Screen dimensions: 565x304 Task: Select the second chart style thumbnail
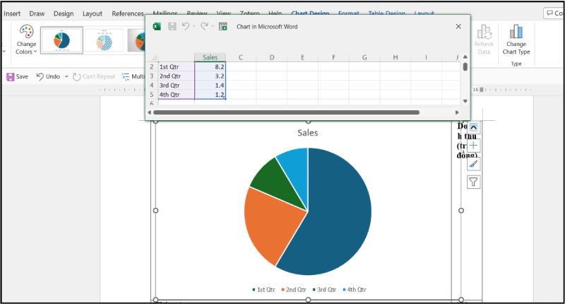pos(104,40)
